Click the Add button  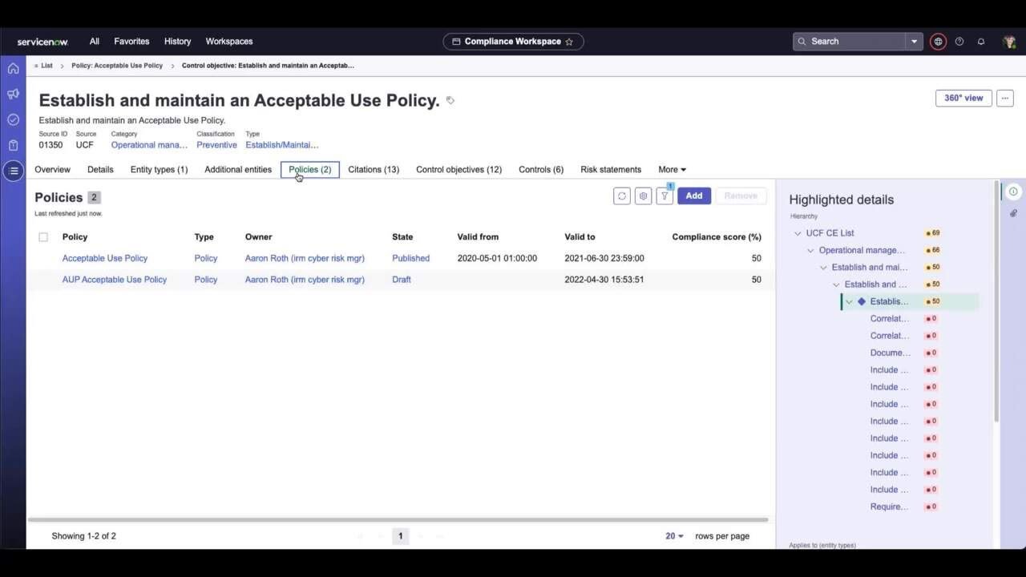click(694, 196)
